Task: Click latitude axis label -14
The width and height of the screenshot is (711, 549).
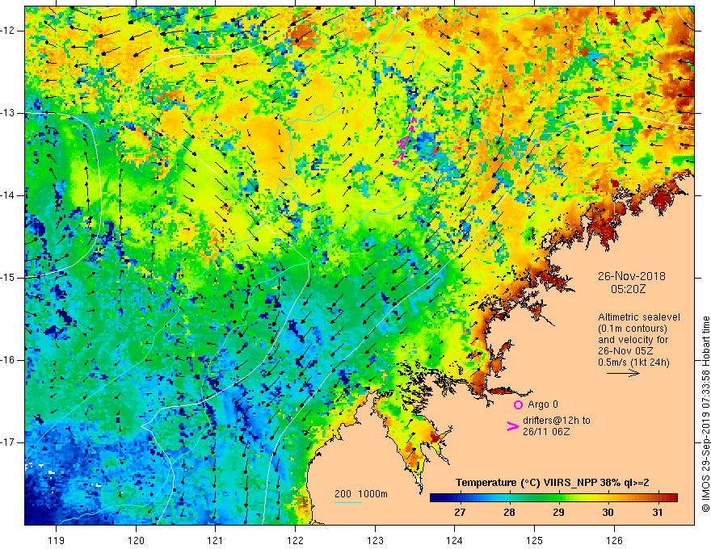Action: tap(8, 195)
